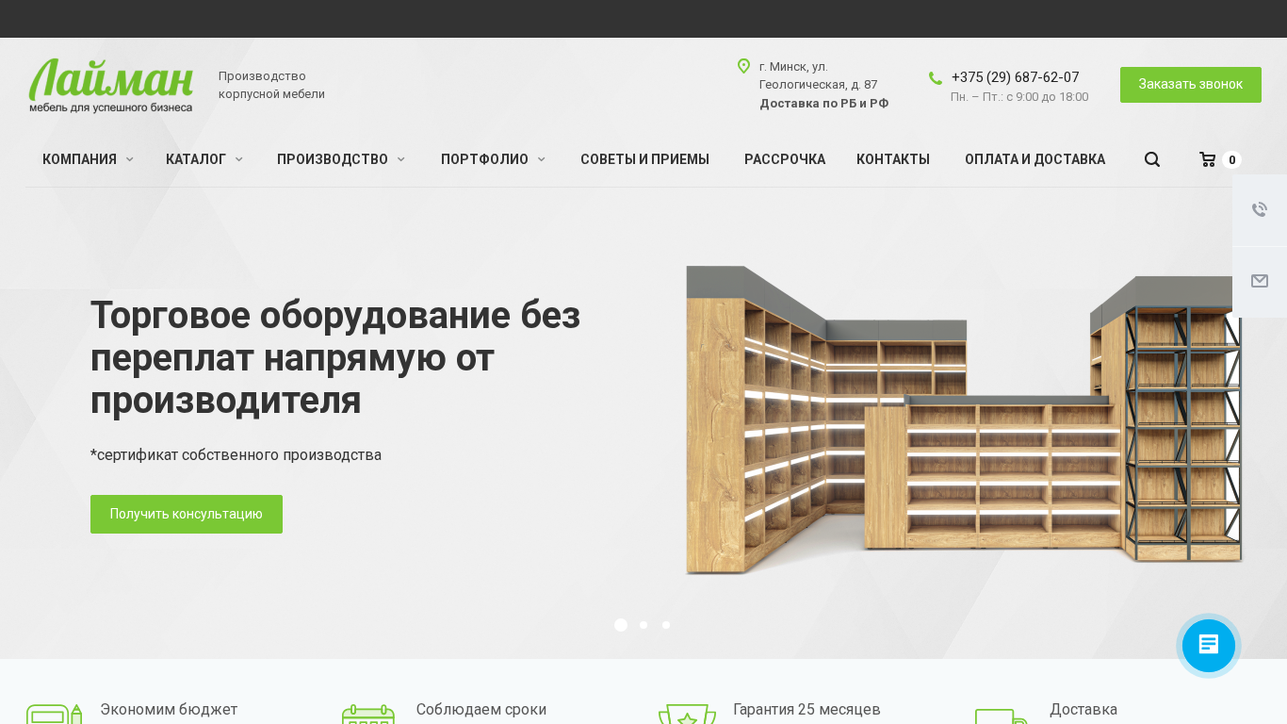Switch to the second slide dot

pos(643,625)
